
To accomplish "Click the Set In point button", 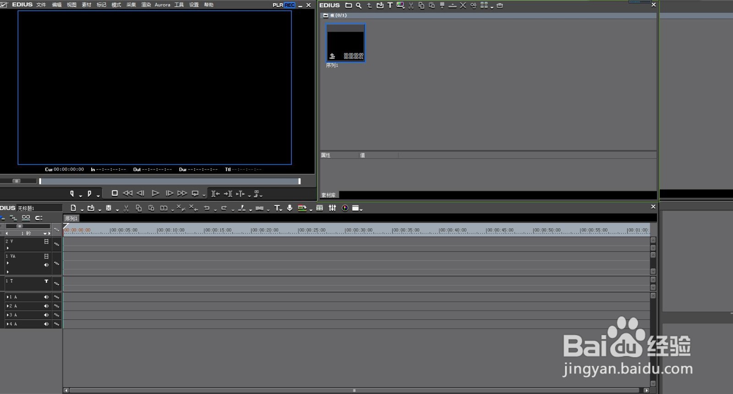I will click(x=72, y=194).
